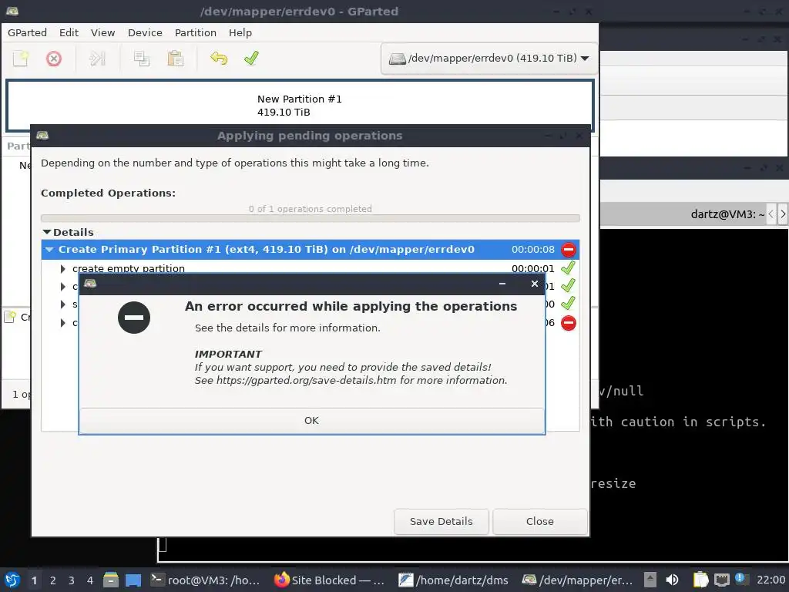Click the operations progress bar
The height and width of the screenshot is (592, 789).
pyautogui.click(x=310, y=218)
